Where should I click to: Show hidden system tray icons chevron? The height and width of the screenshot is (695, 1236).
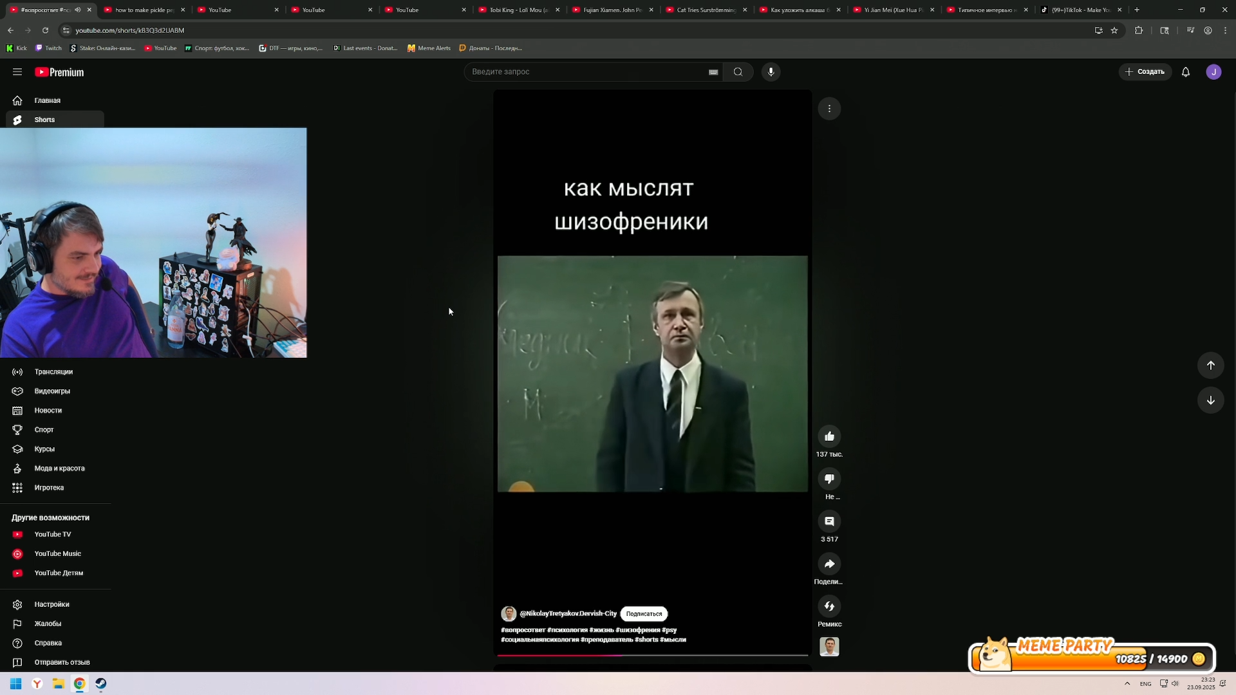click(1127, 683)
